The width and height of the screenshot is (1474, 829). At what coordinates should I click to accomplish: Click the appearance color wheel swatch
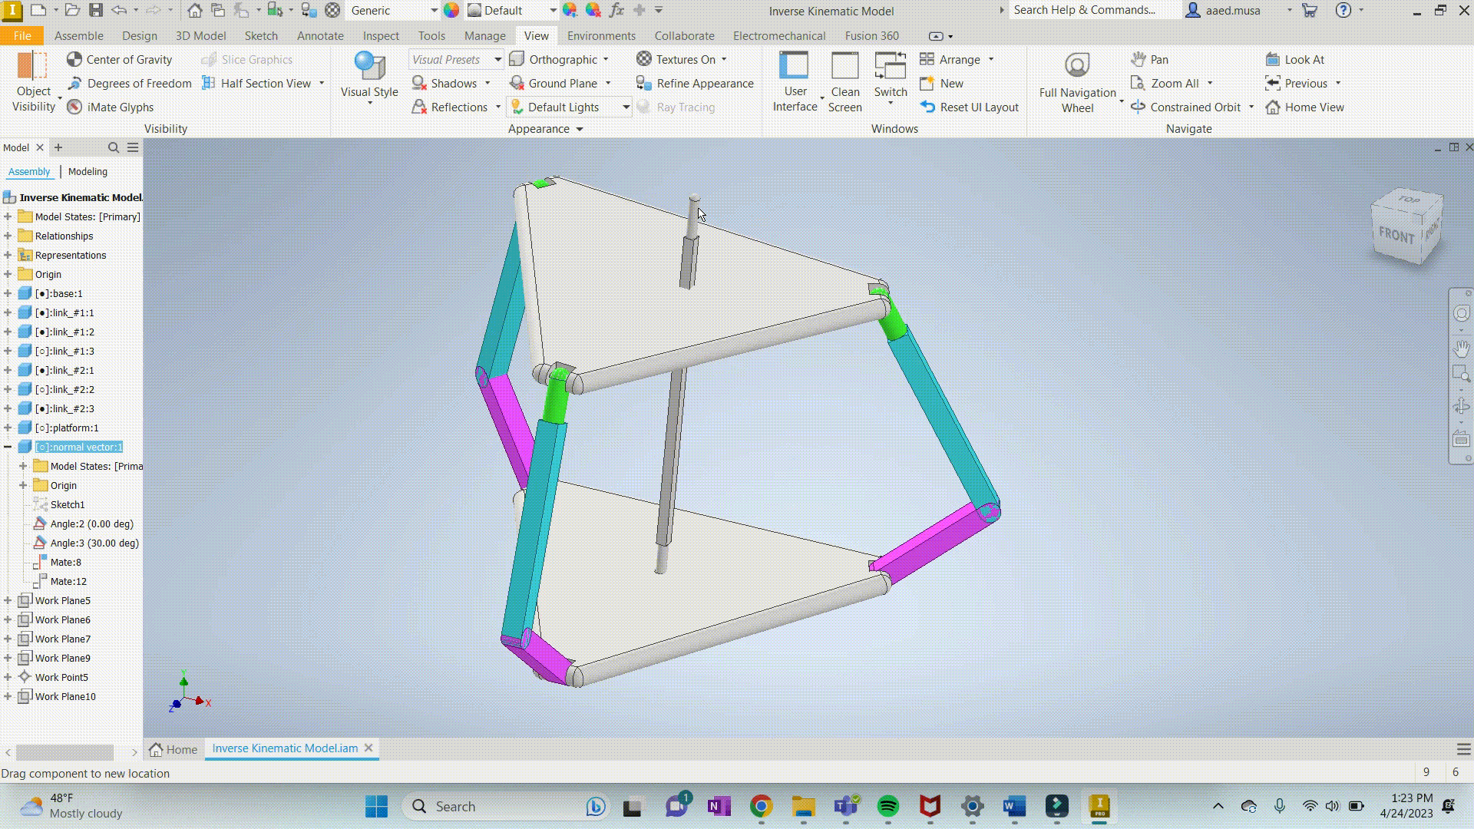tap(451, 11)
